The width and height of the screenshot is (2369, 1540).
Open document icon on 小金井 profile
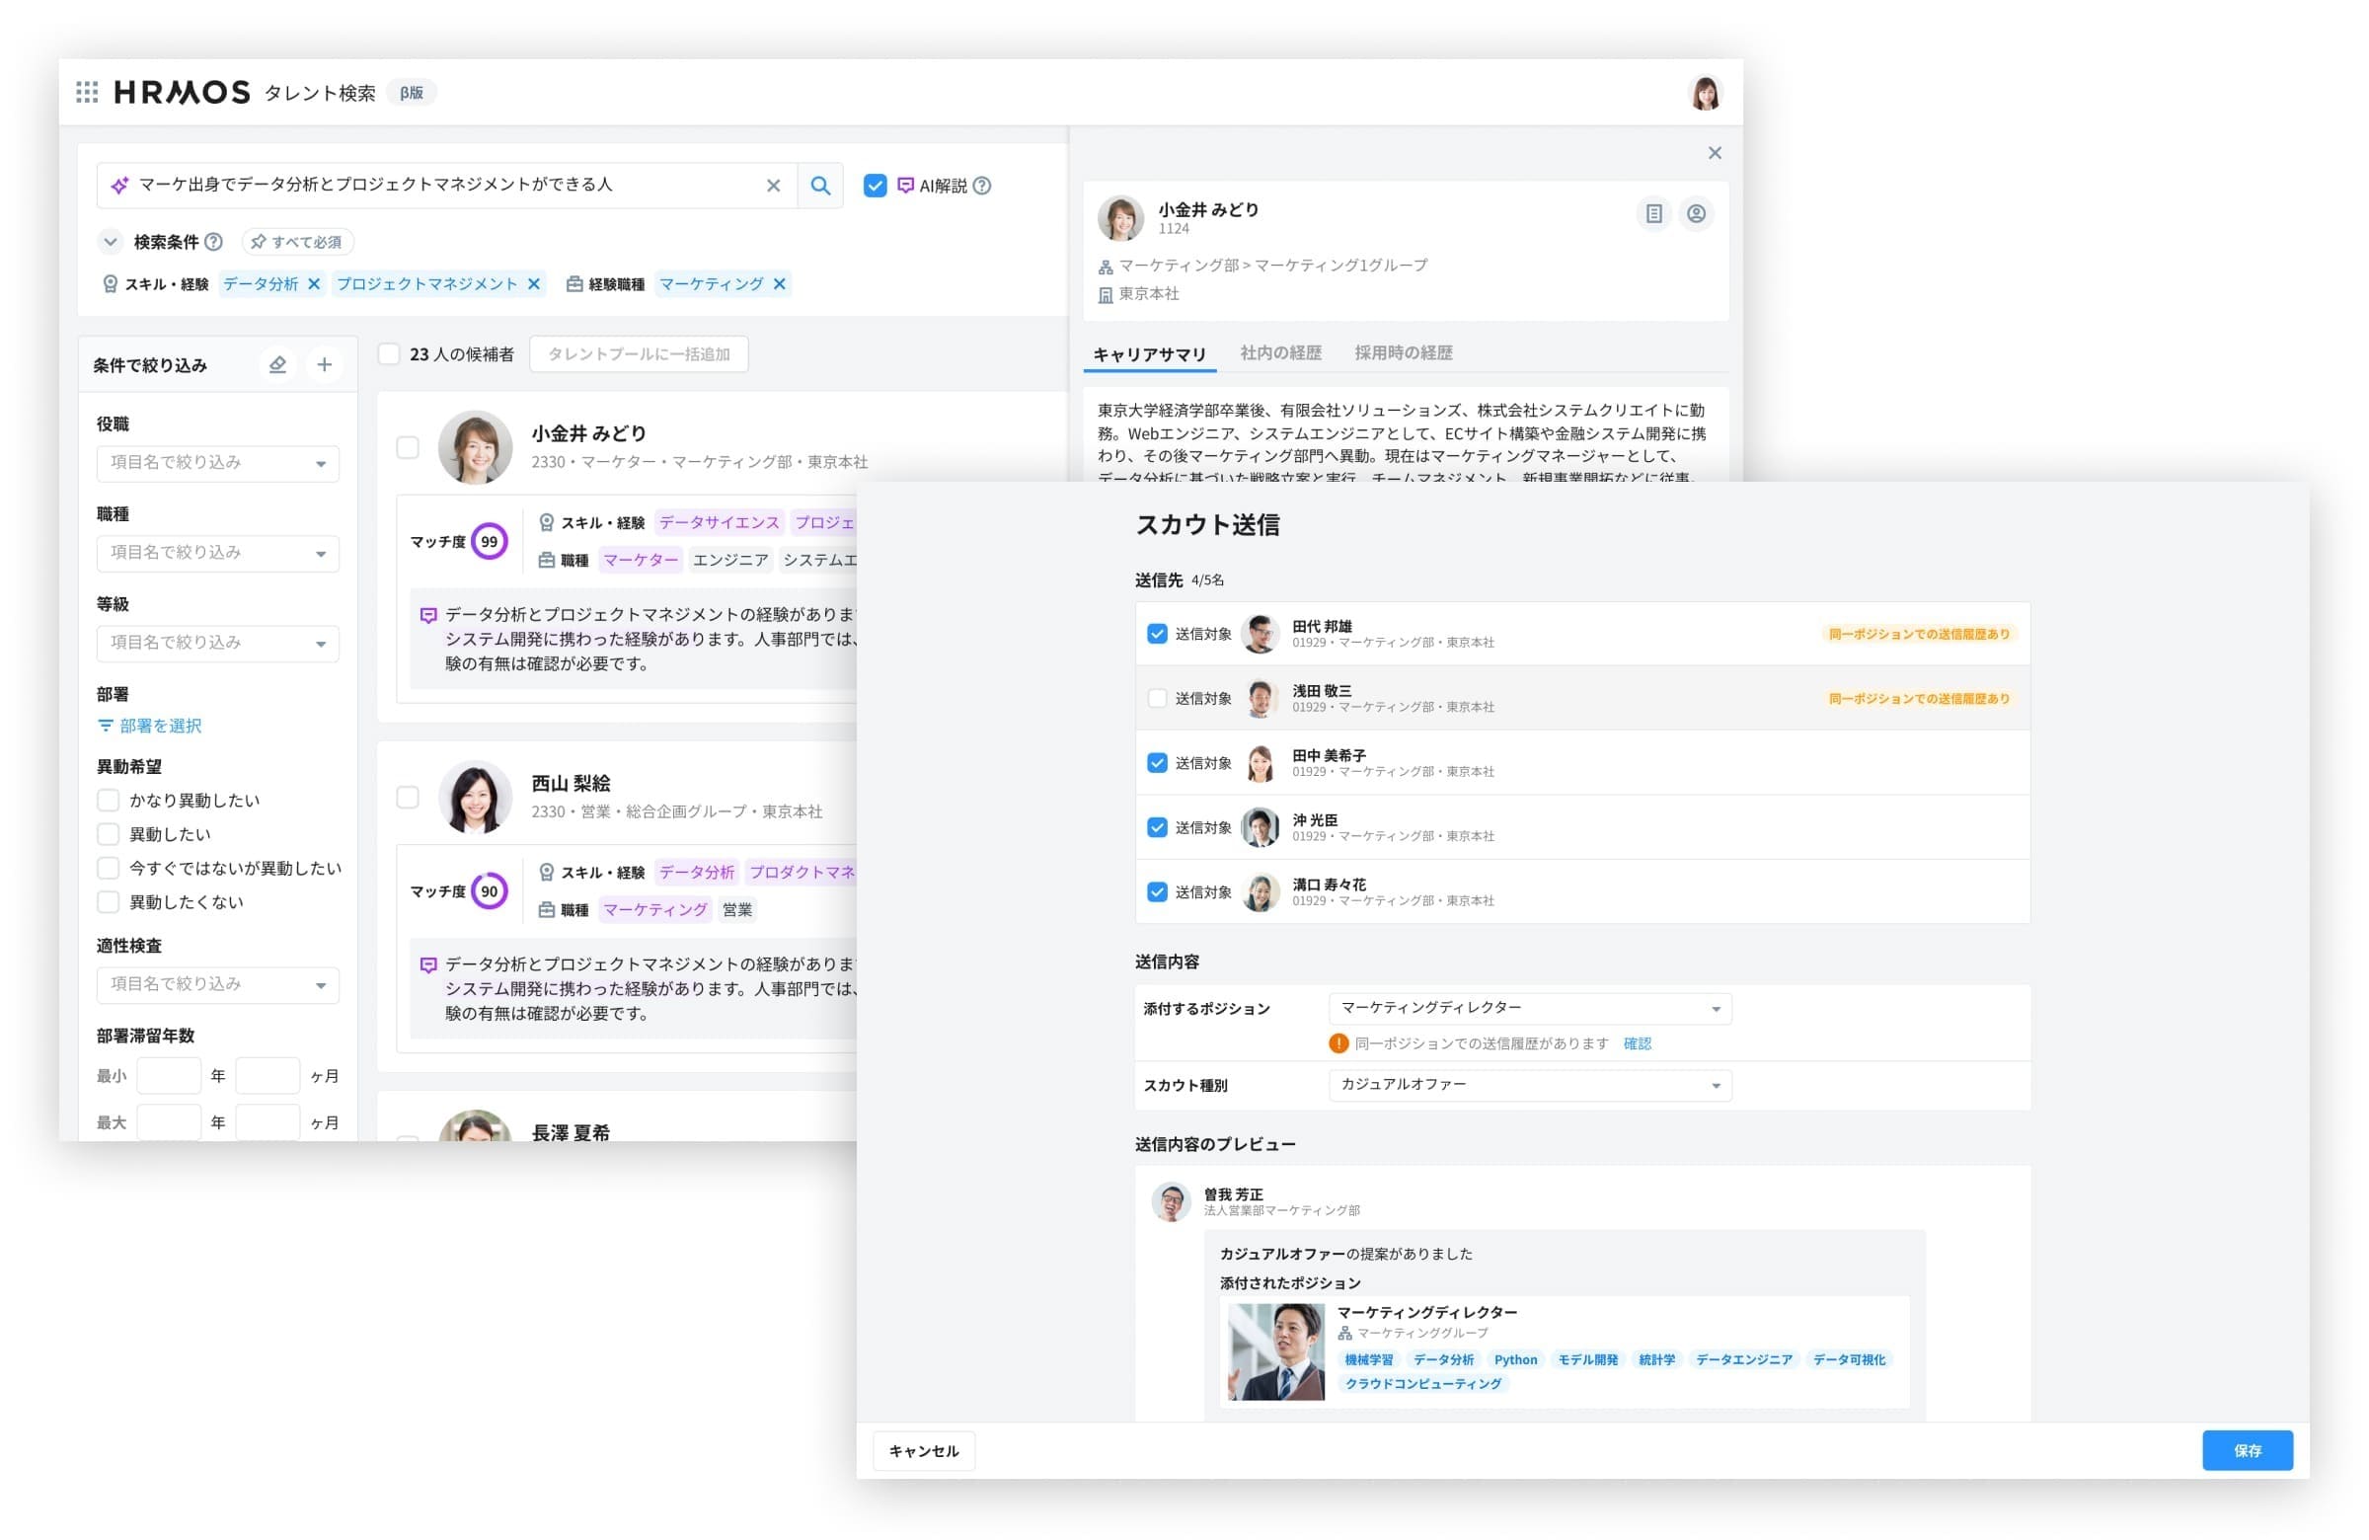point(1652,213)
